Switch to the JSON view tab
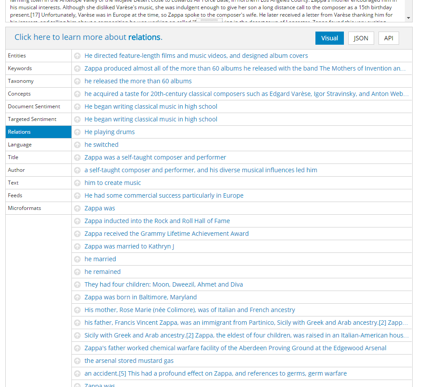Screen dimensions: 421x387 click(361, 38)
